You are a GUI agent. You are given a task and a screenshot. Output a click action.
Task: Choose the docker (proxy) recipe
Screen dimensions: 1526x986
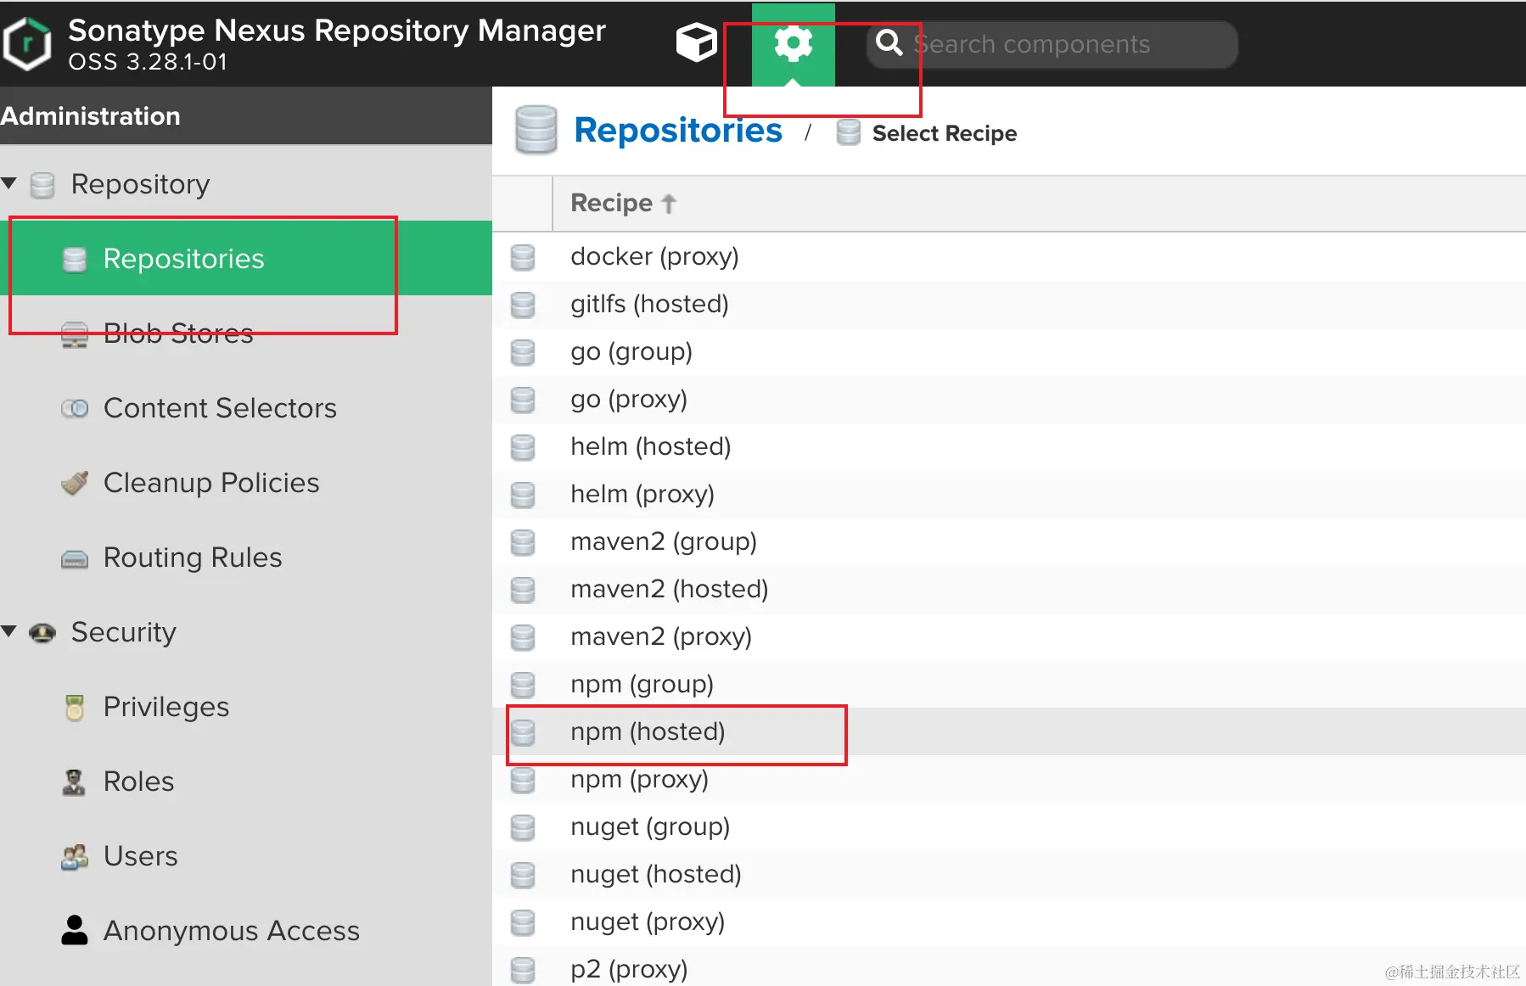(1009, 256)
